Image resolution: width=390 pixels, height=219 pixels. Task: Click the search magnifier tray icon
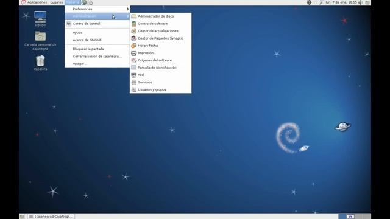point(321,2)
